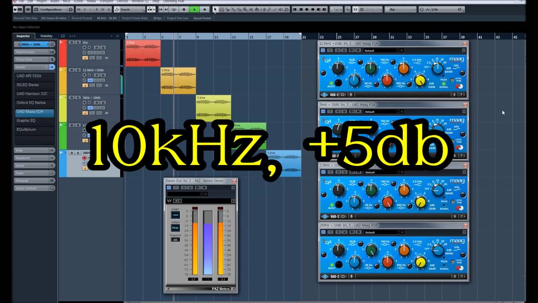The height and width of the screenshot is (303, 538).
Task: Open edit channel settings for selected track
Action: click(x=53, y=44)
